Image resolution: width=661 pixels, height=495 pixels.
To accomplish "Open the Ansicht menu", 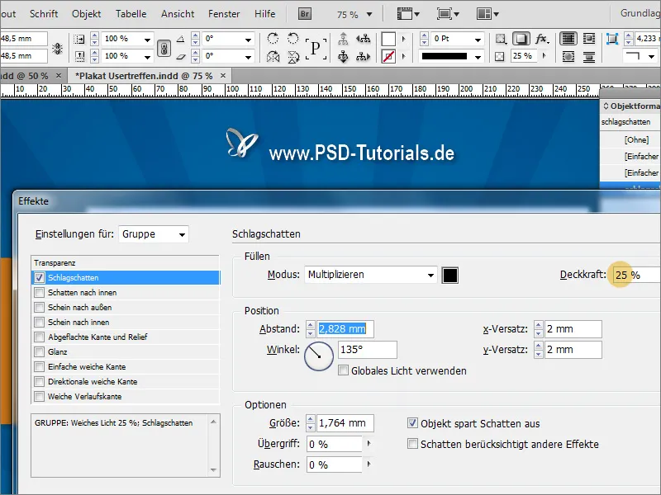I will (x=178, y=14).
